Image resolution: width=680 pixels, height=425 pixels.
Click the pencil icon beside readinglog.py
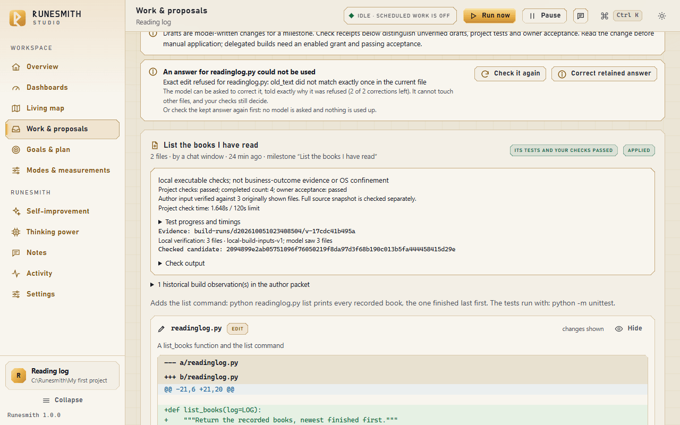pos(161,329)
